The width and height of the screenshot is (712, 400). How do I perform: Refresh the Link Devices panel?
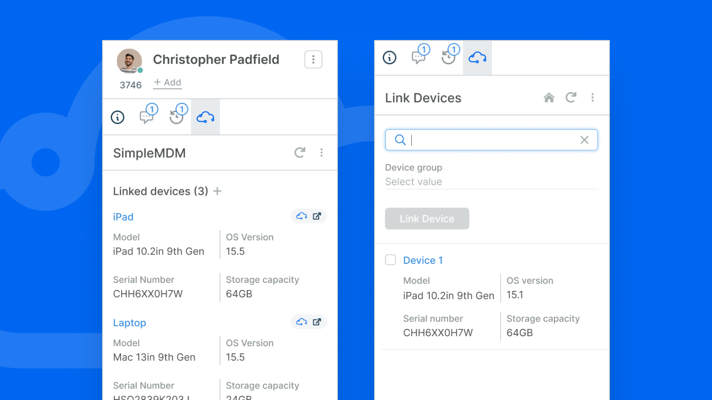[571, 97]
